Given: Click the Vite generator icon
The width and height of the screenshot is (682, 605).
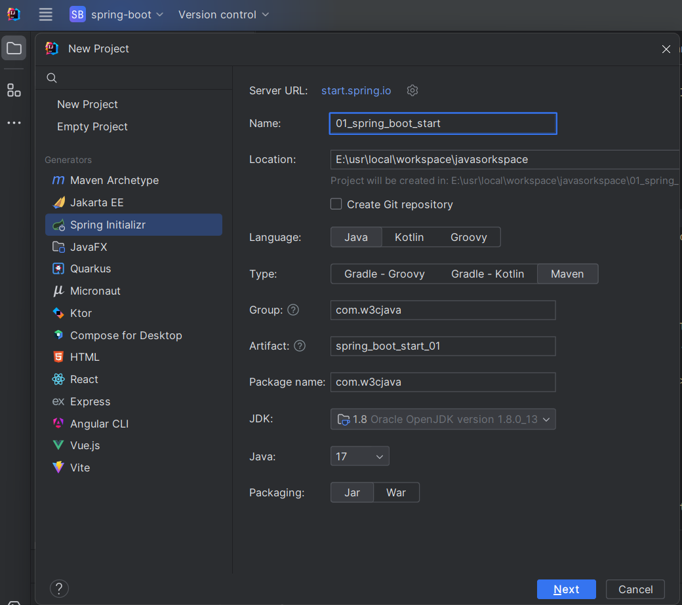Looking at the screenshot, I should [58, 467].
